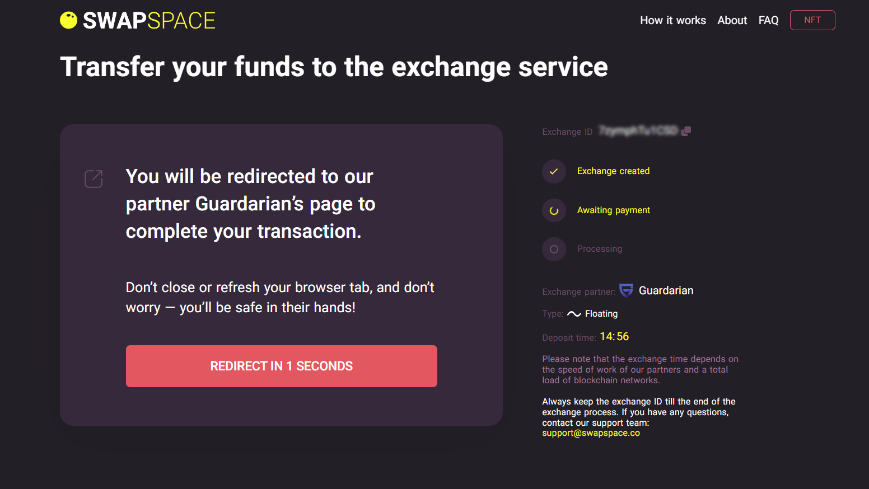This screenshot has height=489, width=869.
Task: Click the blurred Exchange ID value
Action: click(x=638, y=131)
